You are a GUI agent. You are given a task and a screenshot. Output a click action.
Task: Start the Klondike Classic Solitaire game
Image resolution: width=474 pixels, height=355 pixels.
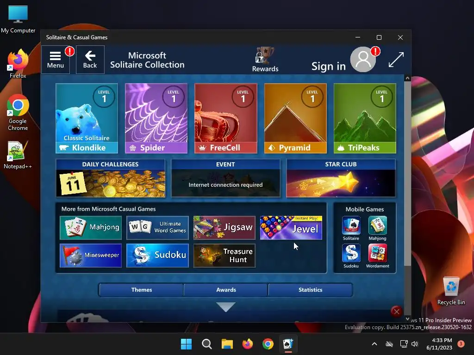pyautogui.click(x=87, y=118)
